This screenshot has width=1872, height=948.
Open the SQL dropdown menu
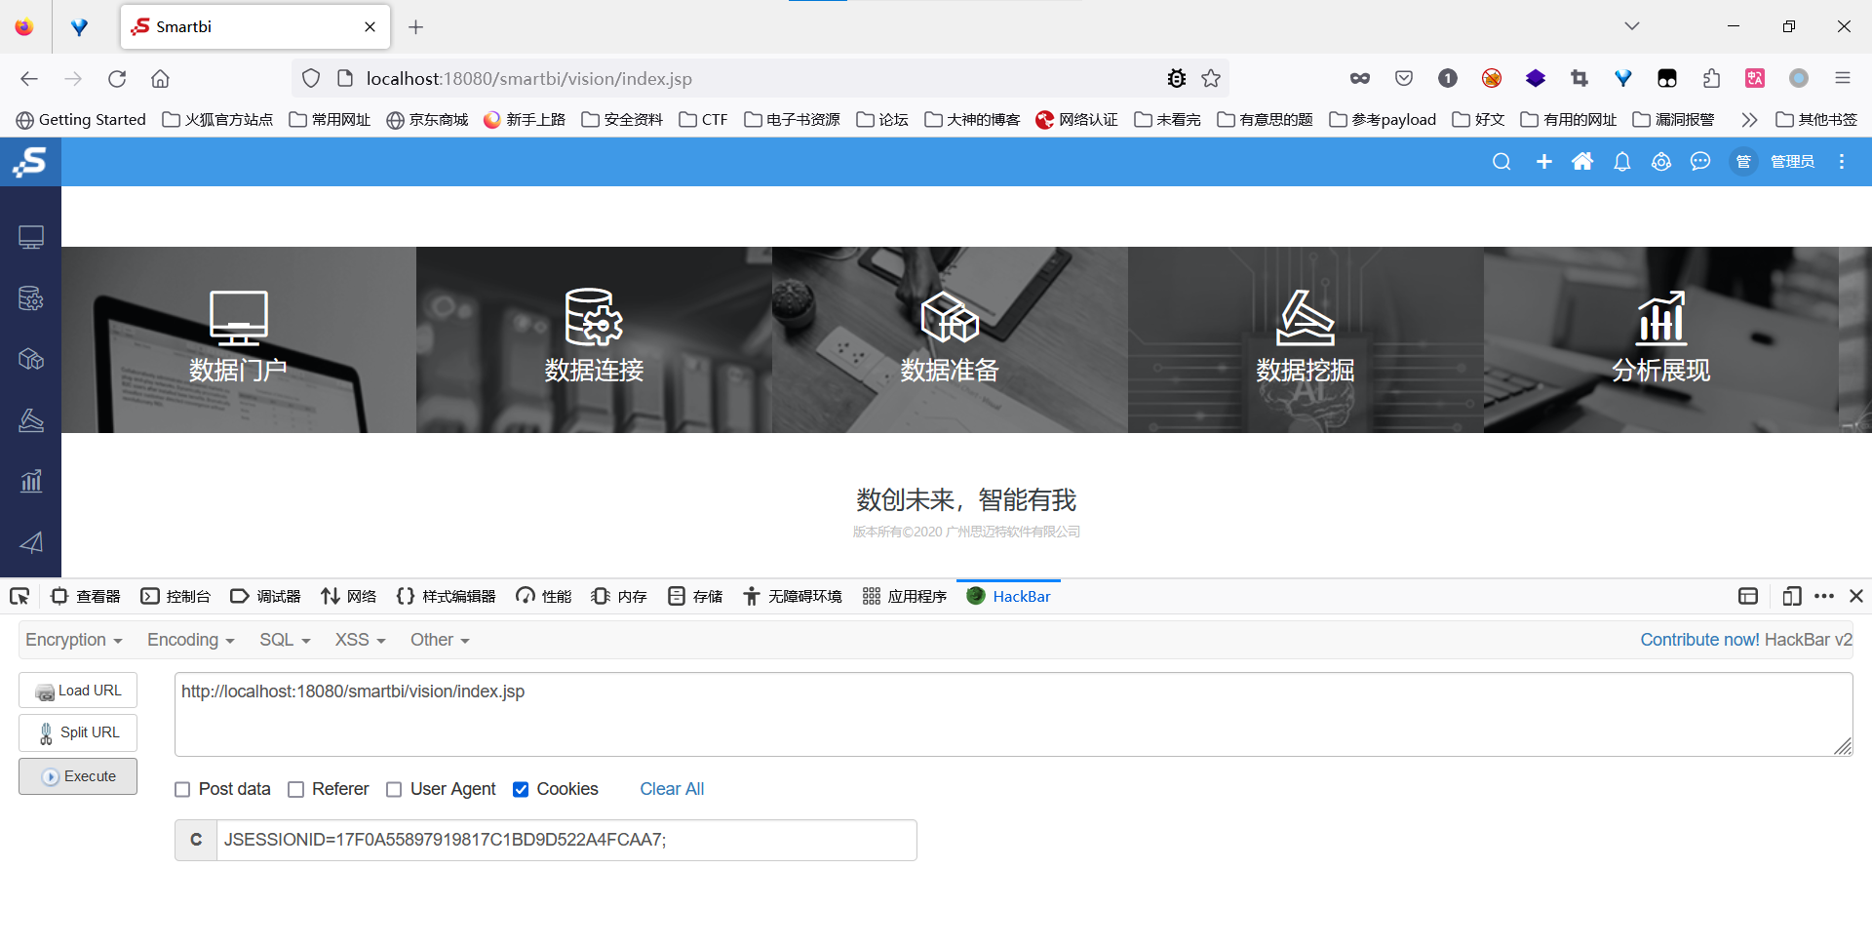coord(285,640)
